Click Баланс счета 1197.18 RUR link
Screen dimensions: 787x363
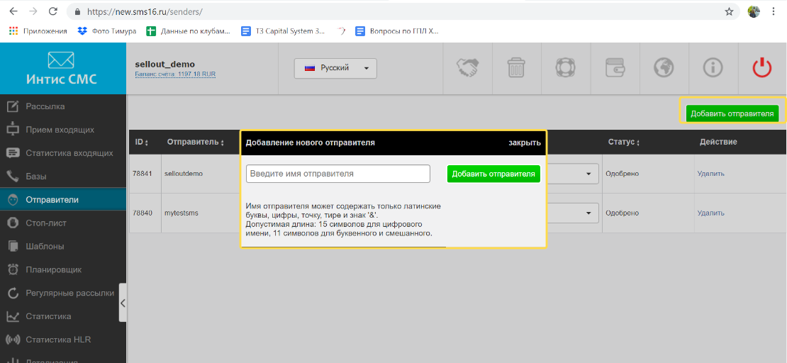pos(175,74)
